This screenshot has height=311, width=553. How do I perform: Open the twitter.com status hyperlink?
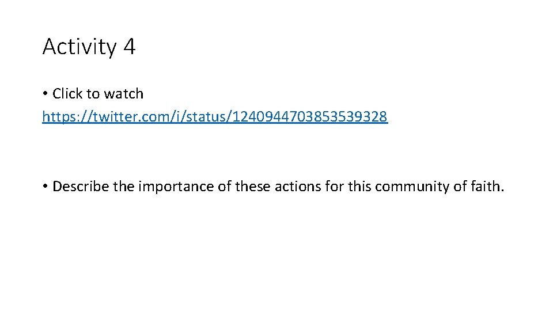(x=215, y=117)
